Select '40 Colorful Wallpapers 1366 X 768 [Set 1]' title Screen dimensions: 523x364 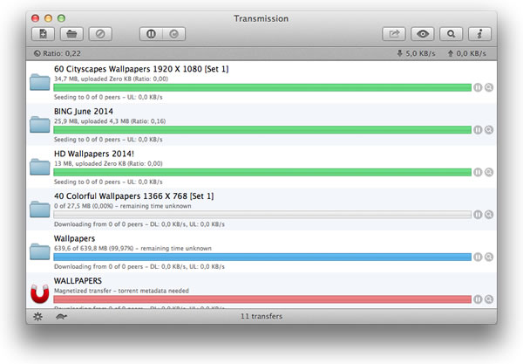133,196
